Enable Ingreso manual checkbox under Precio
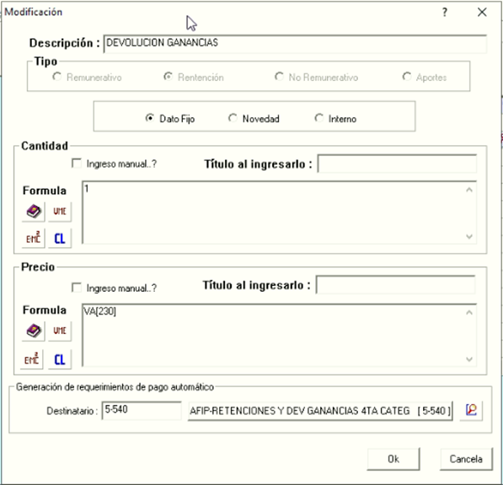Screen dimensions: 503x485 click(77, 288)
